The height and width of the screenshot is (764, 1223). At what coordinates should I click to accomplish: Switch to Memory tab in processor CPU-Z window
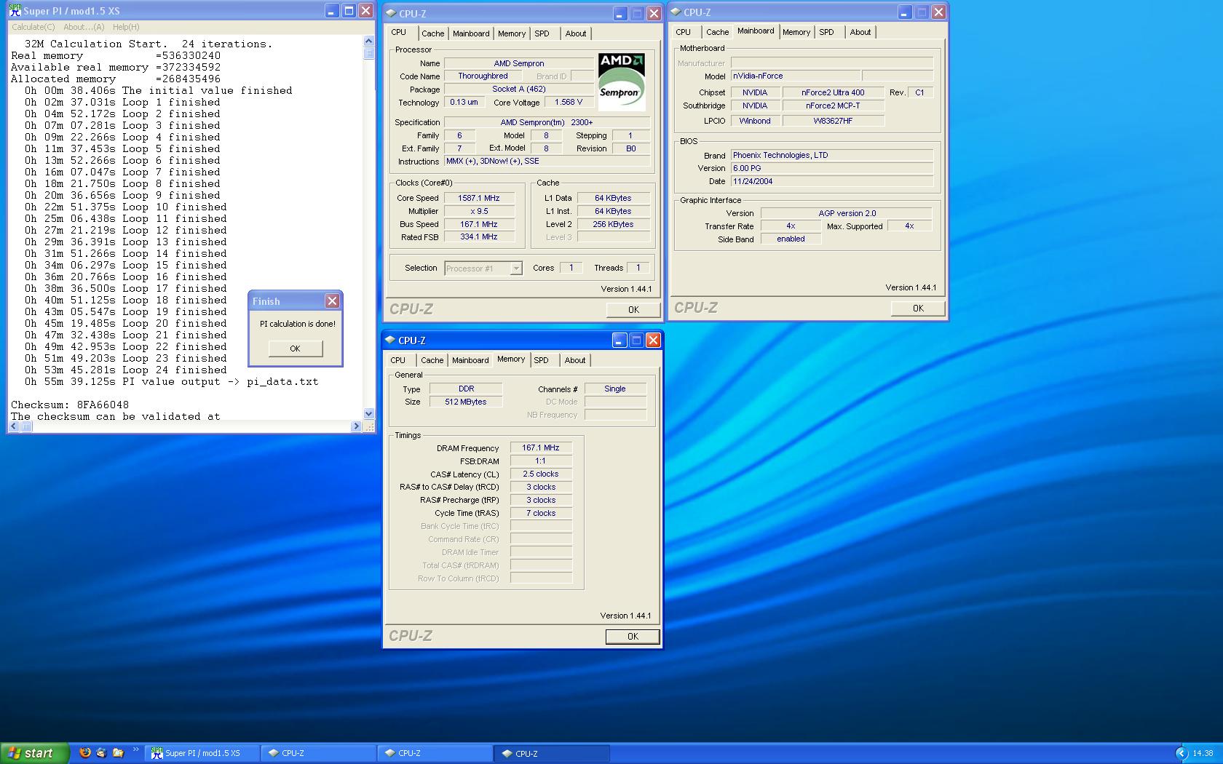512,33
